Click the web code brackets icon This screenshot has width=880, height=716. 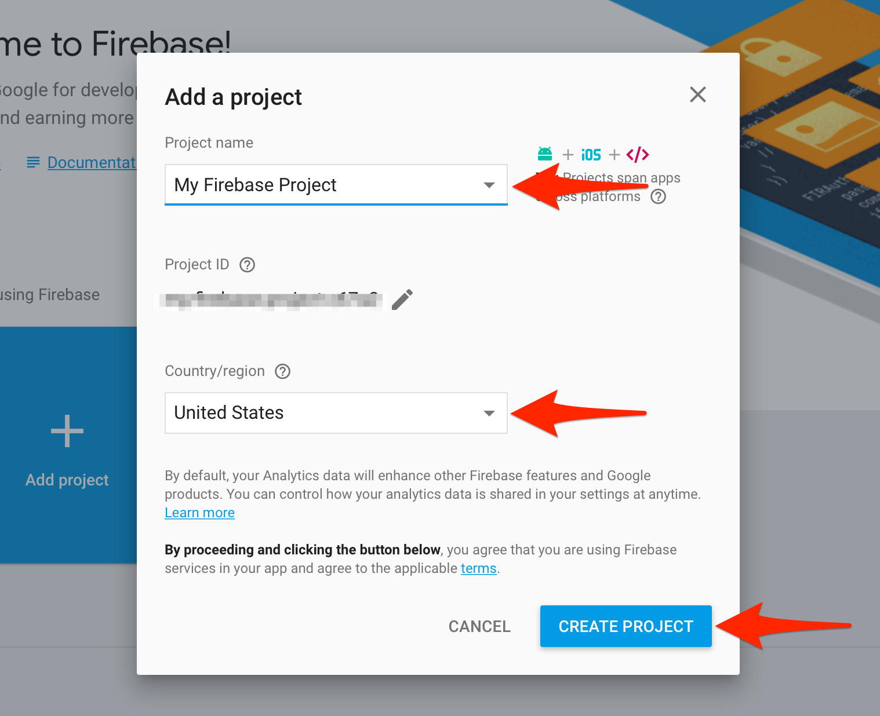pos(637,155)
